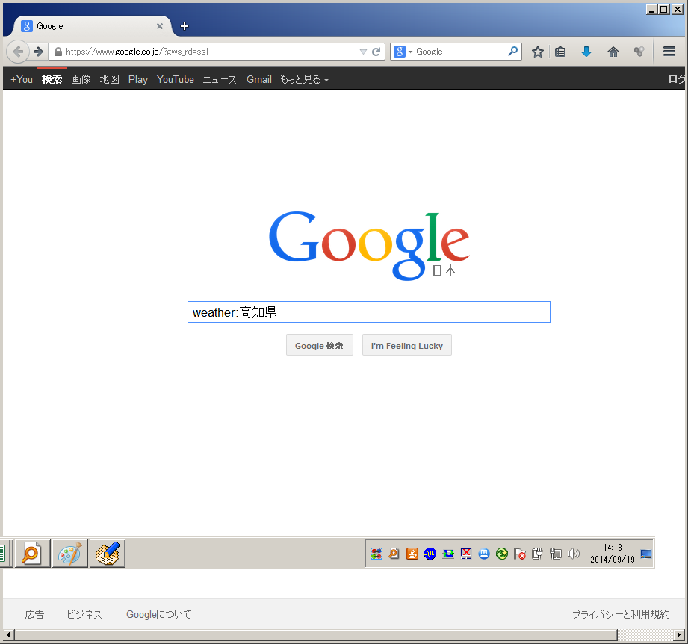Select the Google browser tab
Viewport: 688px width, 644px height.
pyautogui.click(x=92, y=26)
